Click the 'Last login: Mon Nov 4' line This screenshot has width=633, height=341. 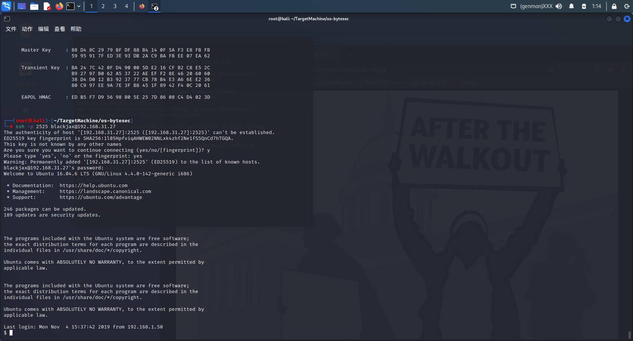[83, 327]
